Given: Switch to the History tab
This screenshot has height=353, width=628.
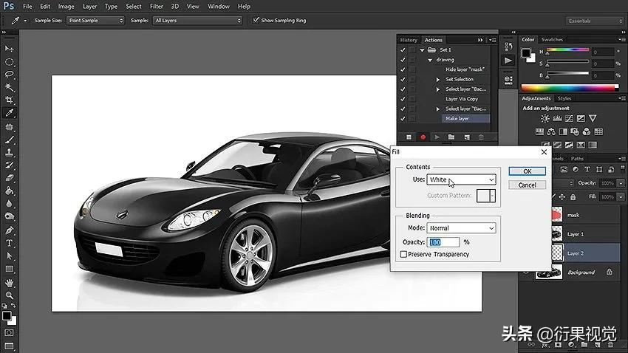Looking at the screenshot, I should 409,40.
